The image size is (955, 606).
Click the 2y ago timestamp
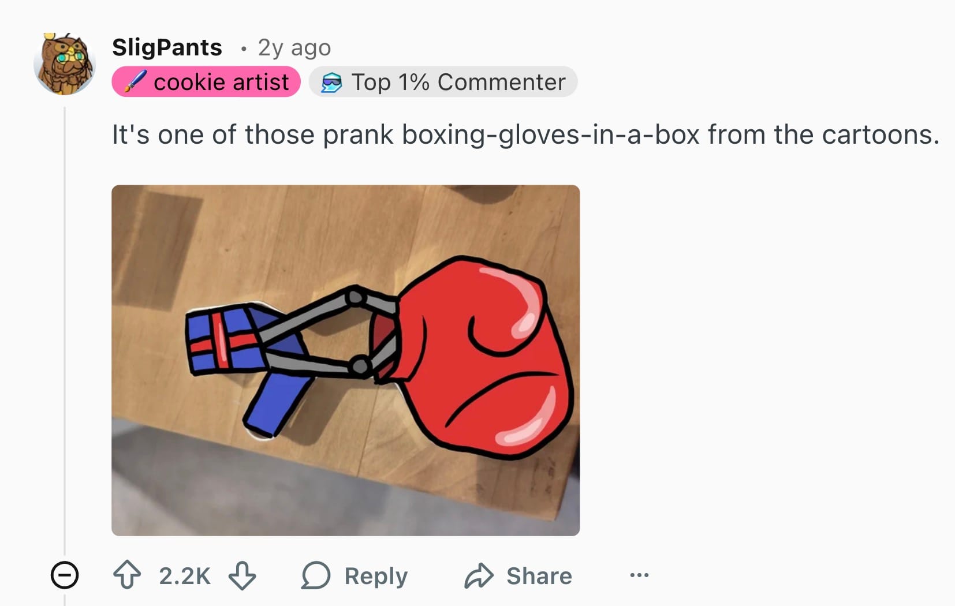click(x=294, y=48)
